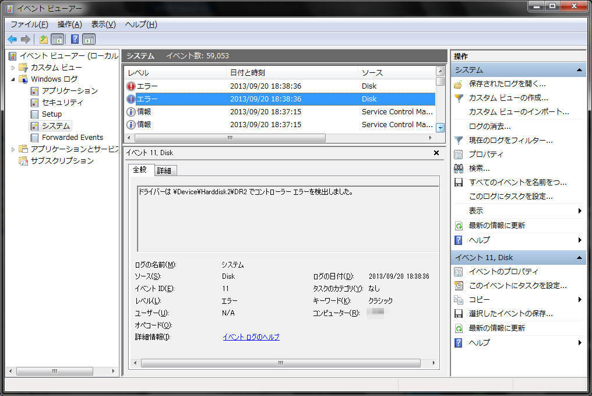Screen dimensions: 592x396
Task: Click ログの消去 action
Action: (489, 126)
